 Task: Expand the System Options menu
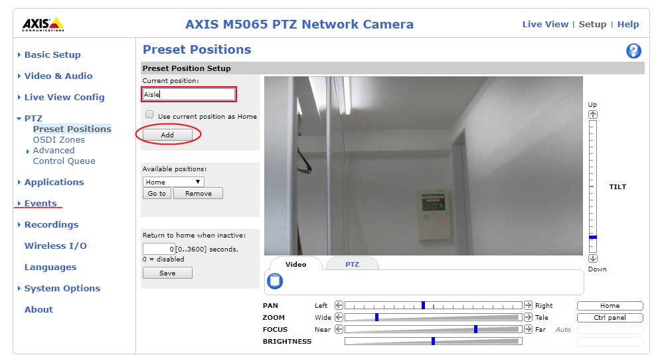pyautogui.click(x=62, y=289)
